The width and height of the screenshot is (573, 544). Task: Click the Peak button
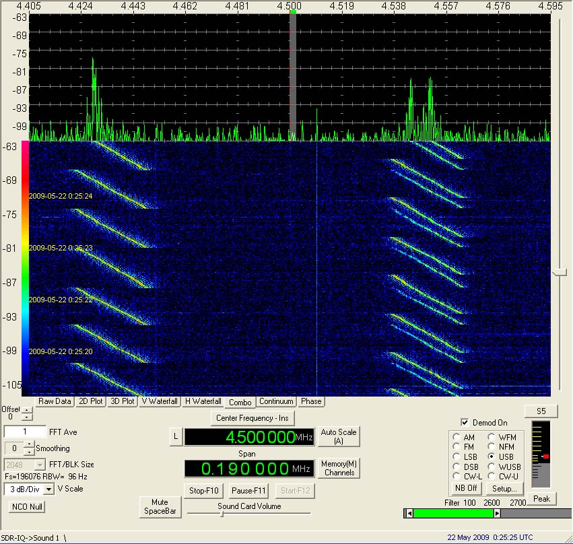point(541,499)
